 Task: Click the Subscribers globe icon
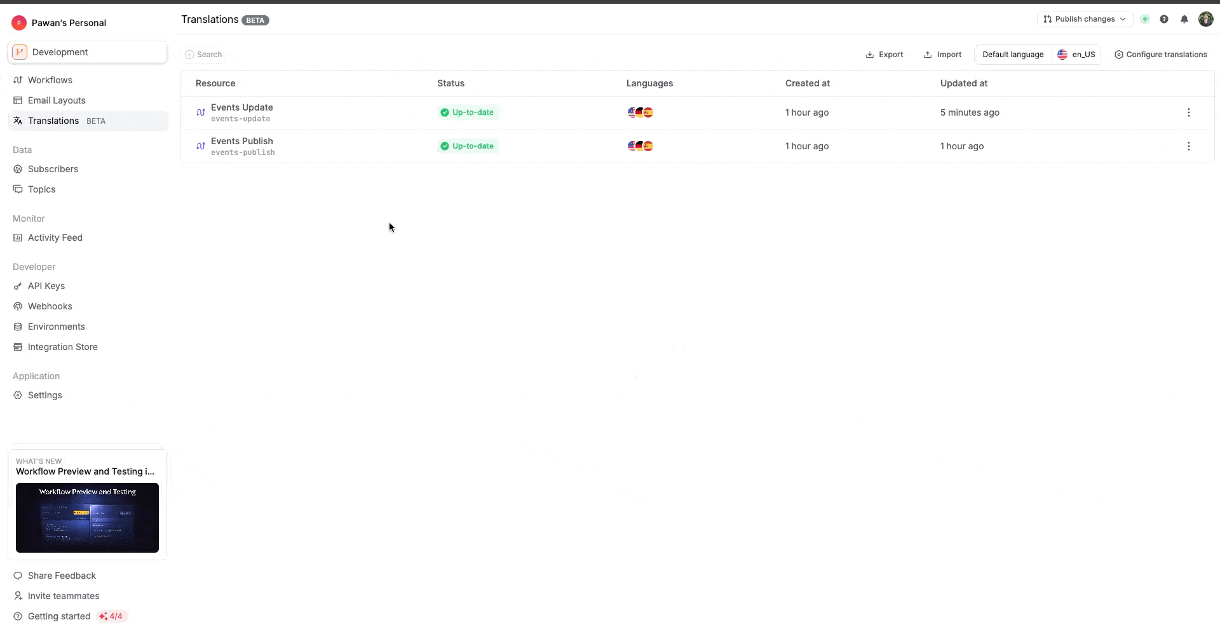[17, 169]
